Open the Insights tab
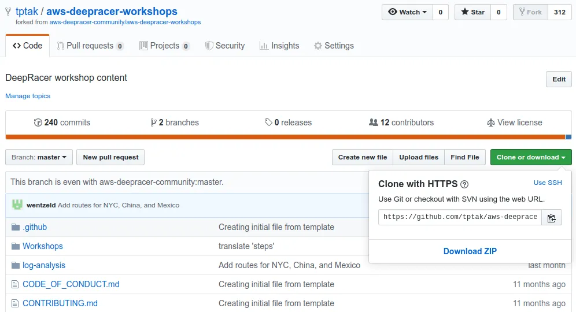This screenshot has width=576, height=312. pos(279,46)
